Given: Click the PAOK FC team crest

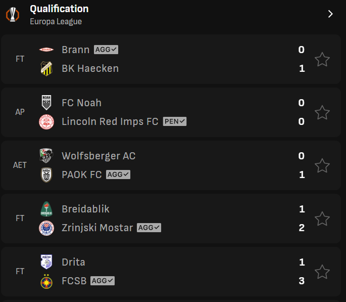Looking at the screenshot, I should point(46,175).
